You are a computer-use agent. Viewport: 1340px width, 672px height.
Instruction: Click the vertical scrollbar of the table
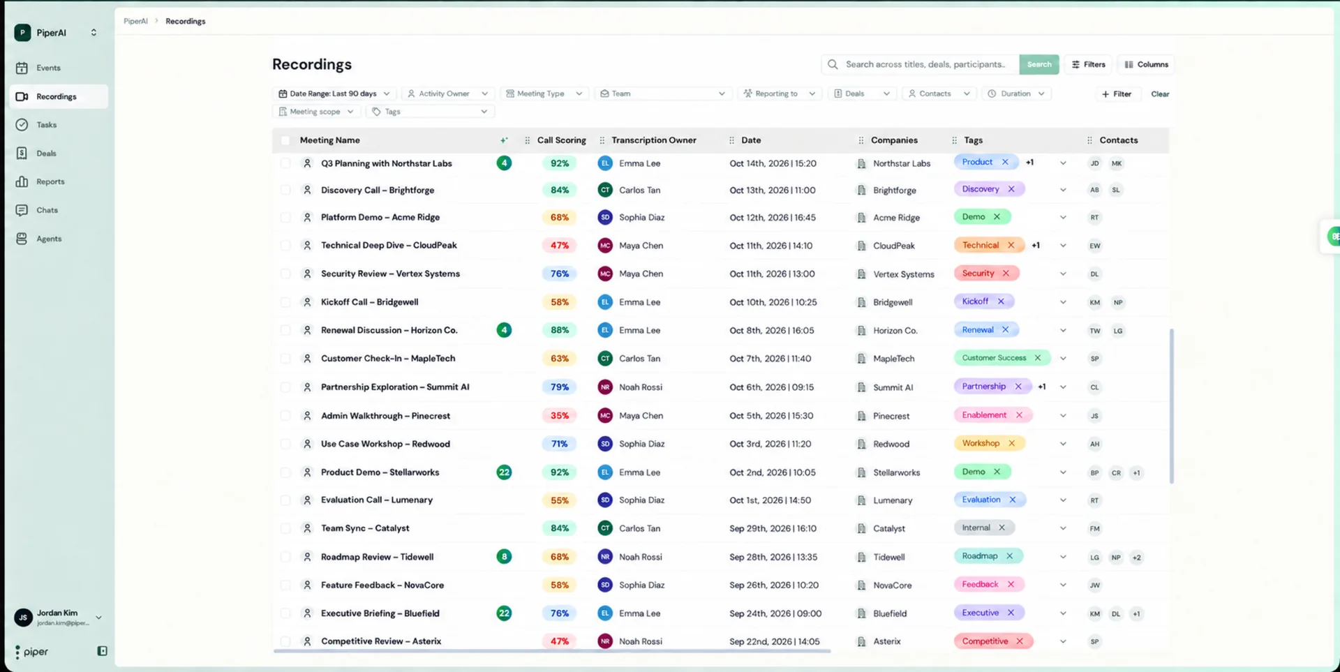click(1171, 406)
